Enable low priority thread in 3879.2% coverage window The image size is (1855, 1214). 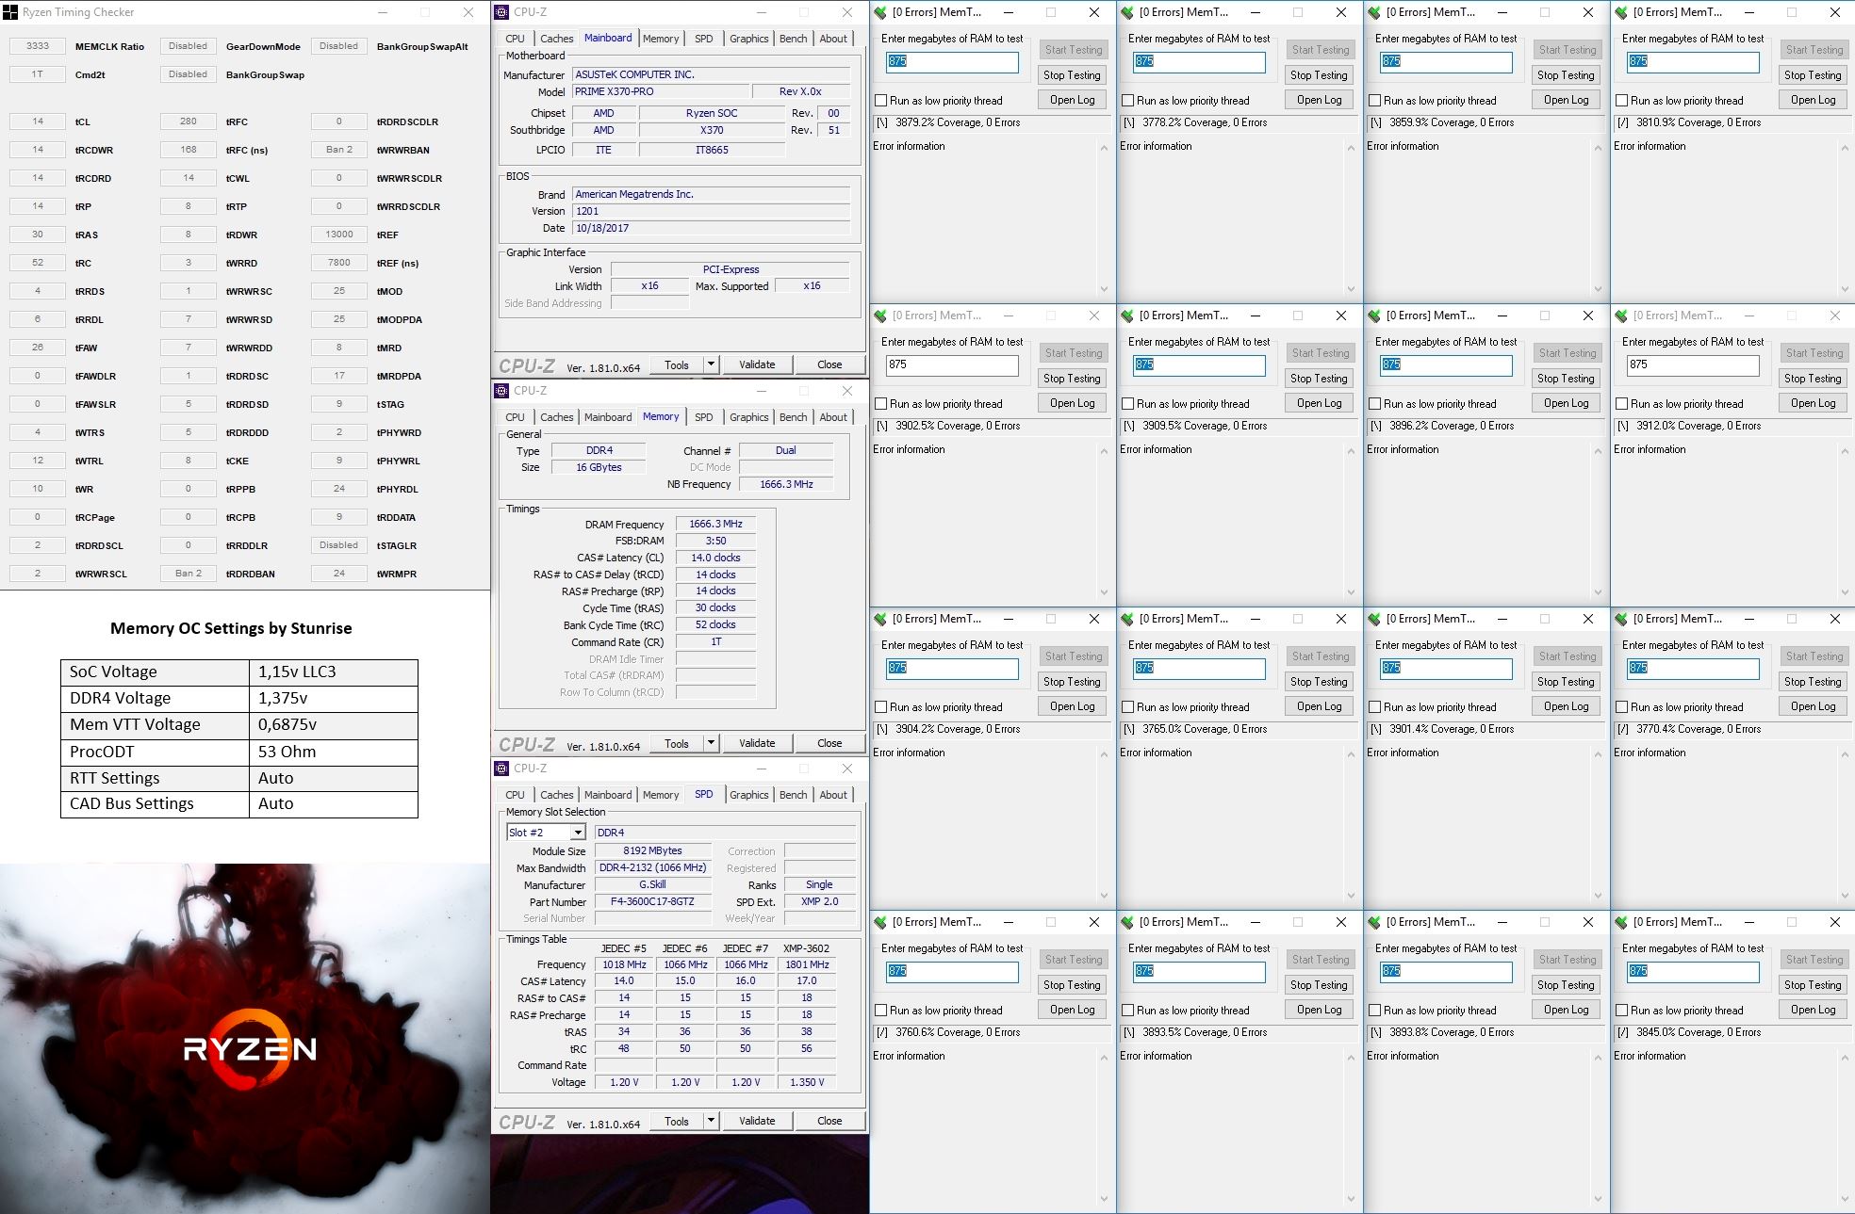(x=880, y=101)
